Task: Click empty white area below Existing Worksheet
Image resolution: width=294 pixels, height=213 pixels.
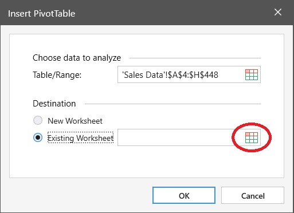Action: click(147, 161)
